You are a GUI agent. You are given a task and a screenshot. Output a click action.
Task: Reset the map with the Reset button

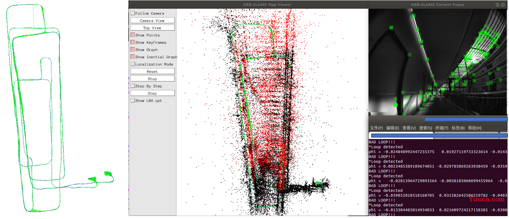(152, 72)
